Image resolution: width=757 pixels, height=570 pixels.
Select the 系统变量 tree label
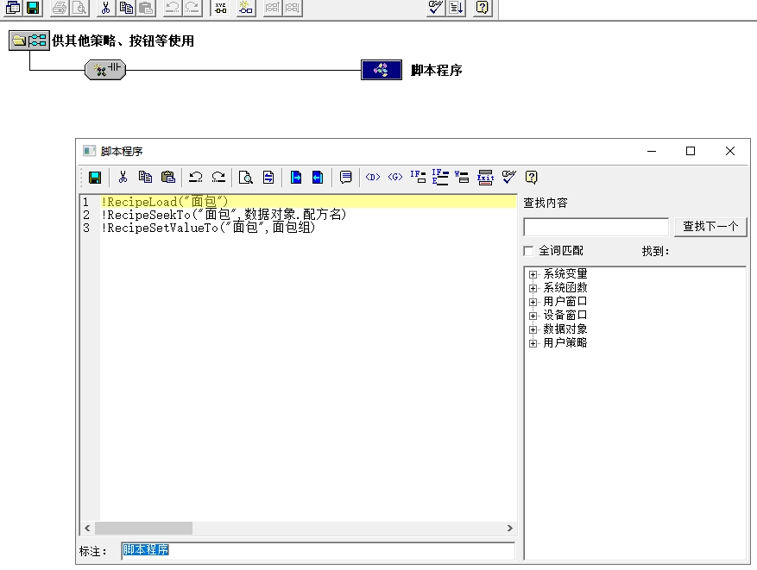(565, 274)
